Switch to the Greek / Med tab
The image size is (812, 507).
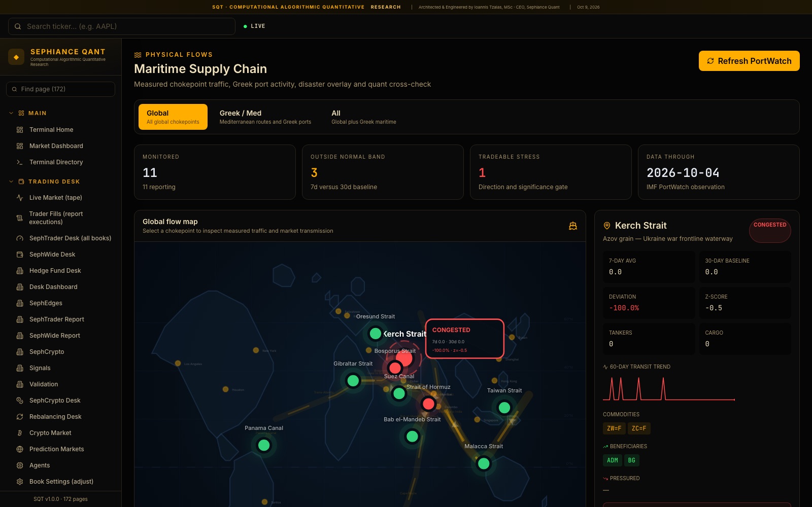click(x=265, y=117)
